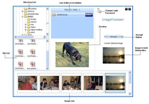This screenshot has width=149, height=104.
Task: Select the blonde child in red thumbnail
Action: (28, 83)
